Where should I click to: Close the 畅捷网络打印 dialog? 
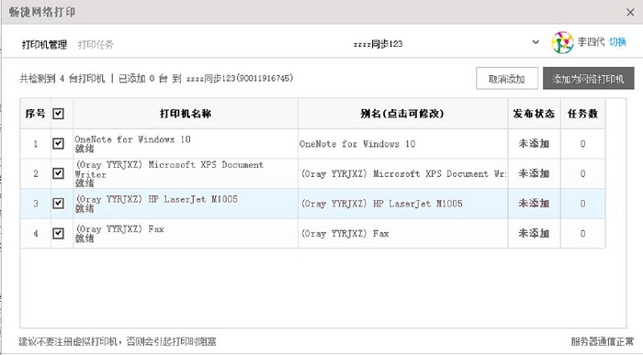[631, 13]
